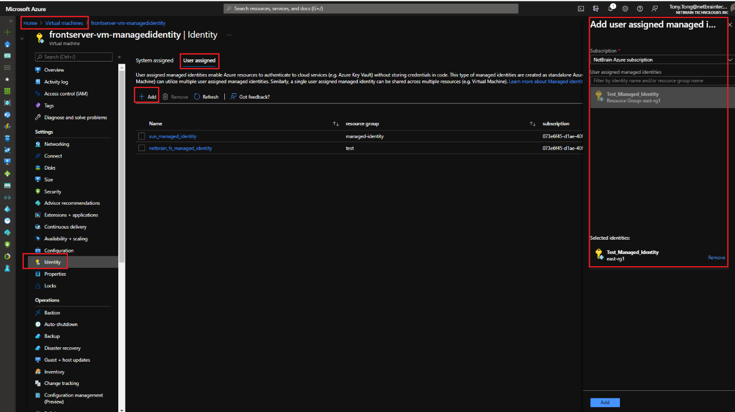The height and width of the screenshot is (412, 735).
Task: Click the Refresh toolbar button
Action: (x=206, y=97)
